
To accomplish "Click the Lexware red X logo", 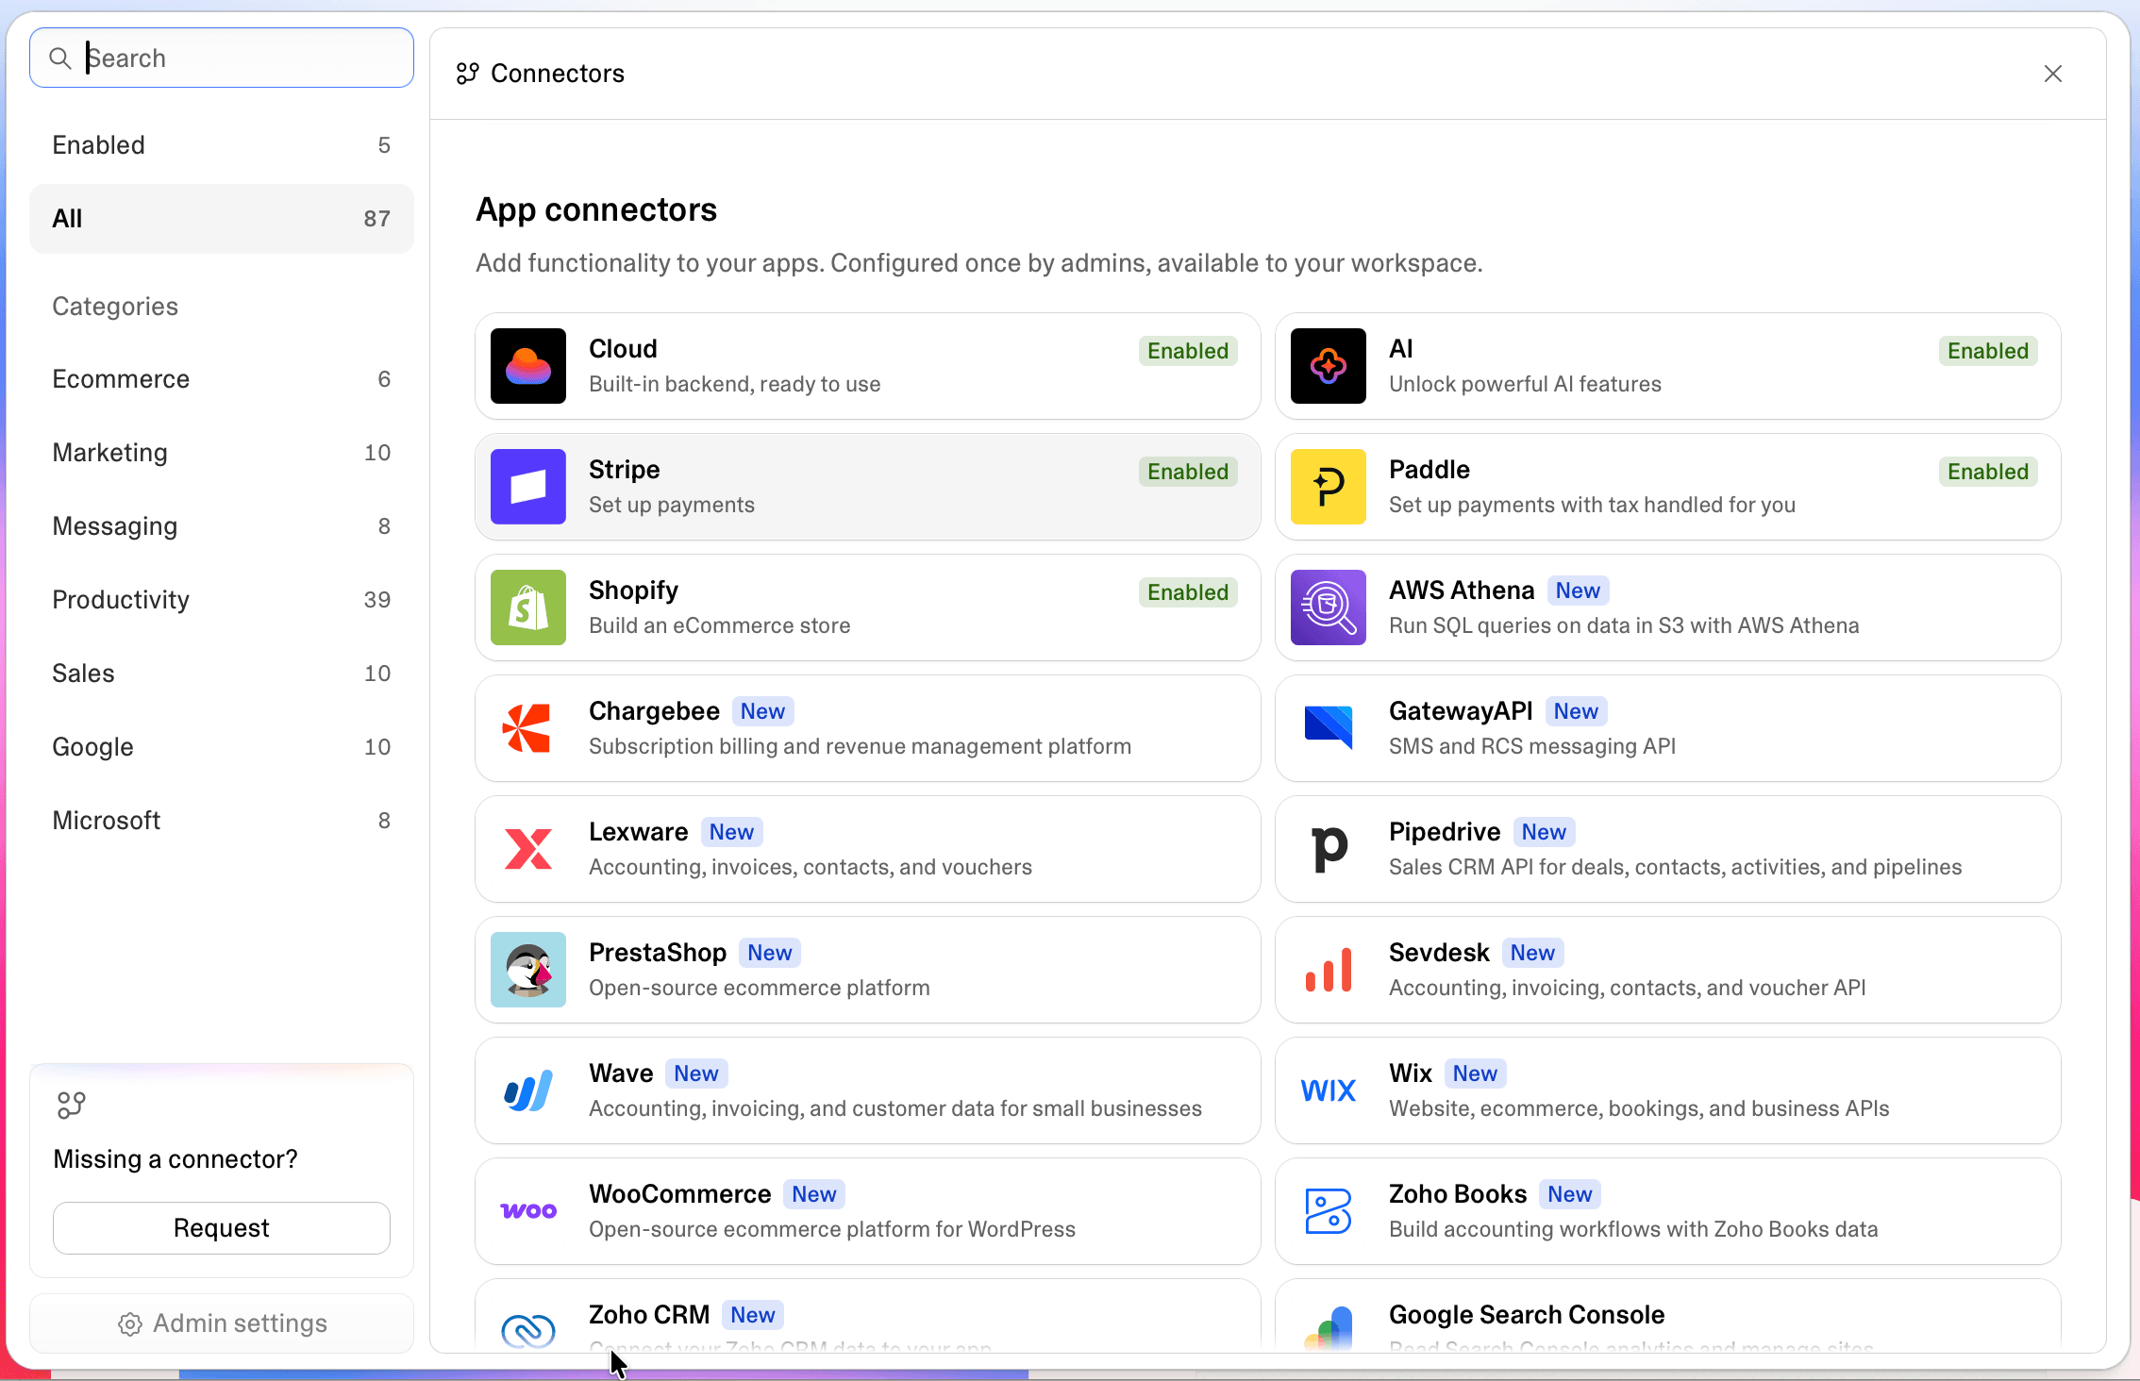I will pyautogui.click(x=528, y=849).
